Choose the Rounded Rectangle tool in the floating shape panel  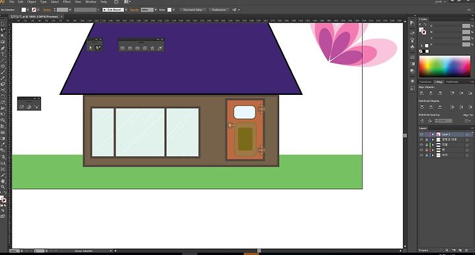tap(130, 48)
